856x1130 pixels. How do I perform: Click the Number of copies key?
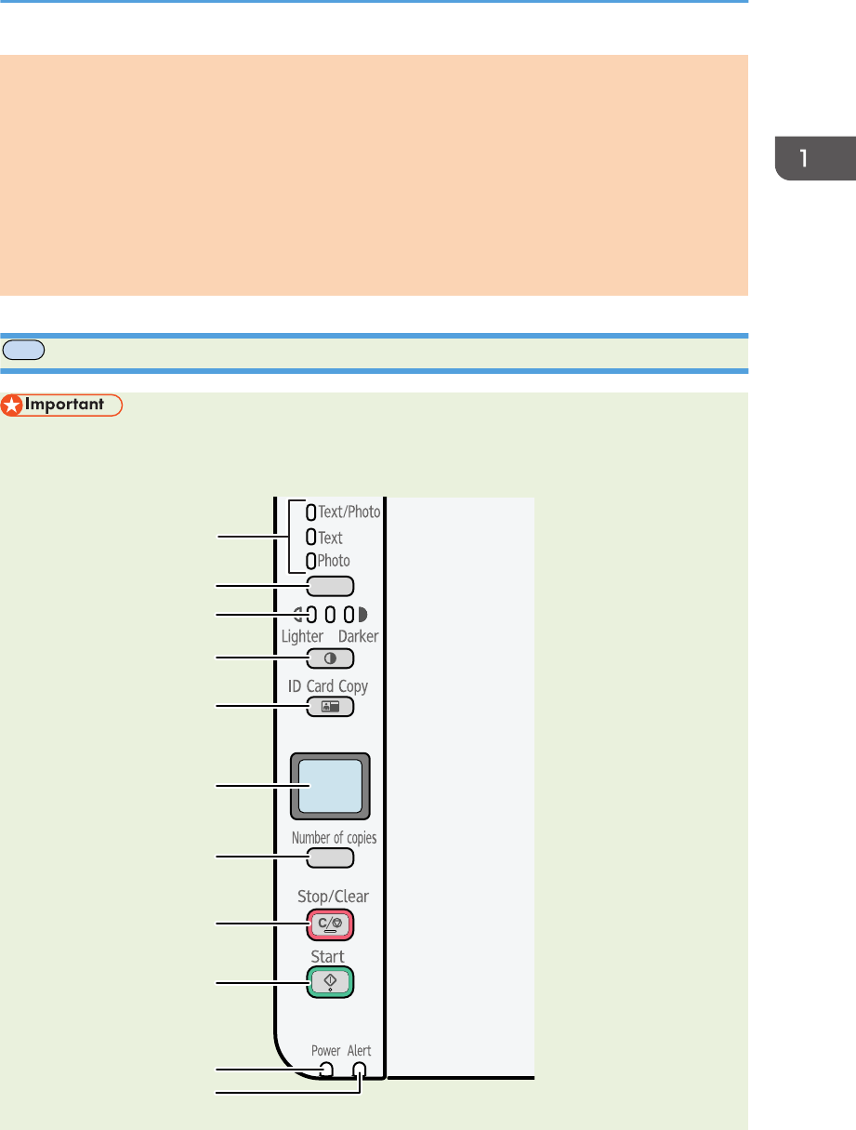[x=331, y=857]
